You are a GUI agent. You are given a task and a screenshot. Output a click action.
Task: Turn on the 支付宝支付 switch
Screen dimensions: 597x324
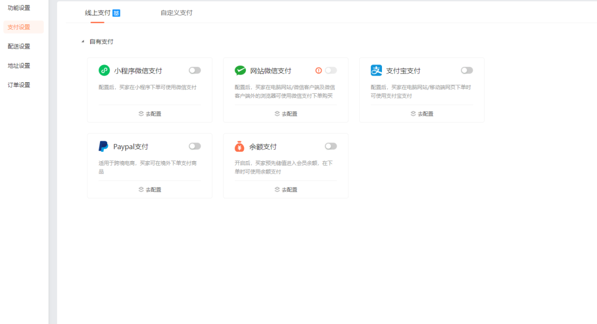467,70
